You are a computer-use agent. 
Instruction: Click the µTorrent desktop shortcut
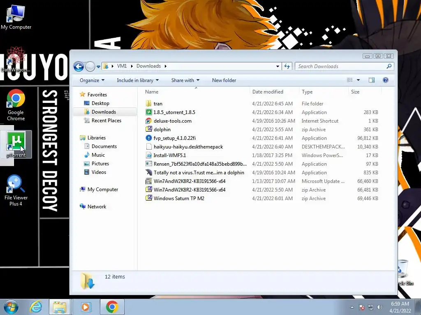click(x=16, y=144)
